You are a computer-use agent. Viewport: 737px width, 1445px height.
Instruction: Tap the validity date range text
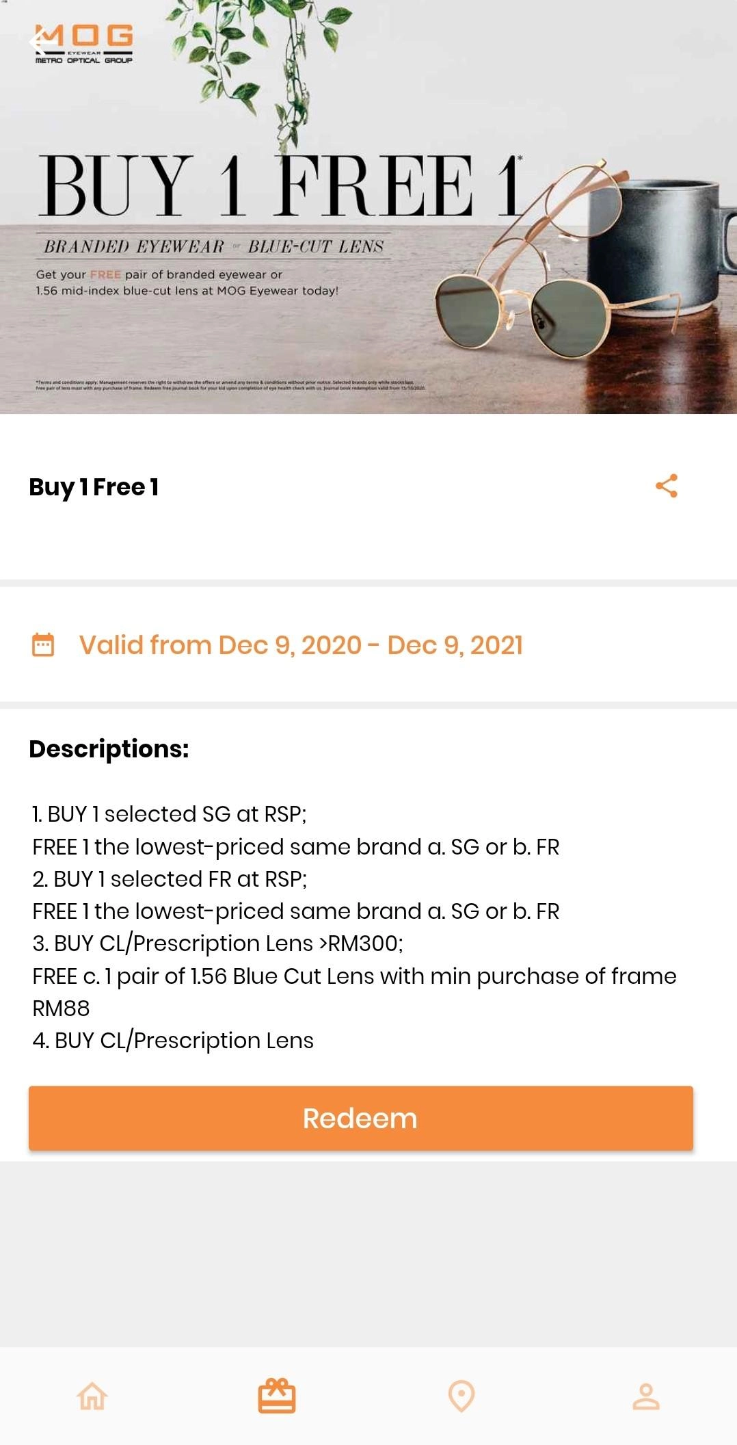[301, 645]
